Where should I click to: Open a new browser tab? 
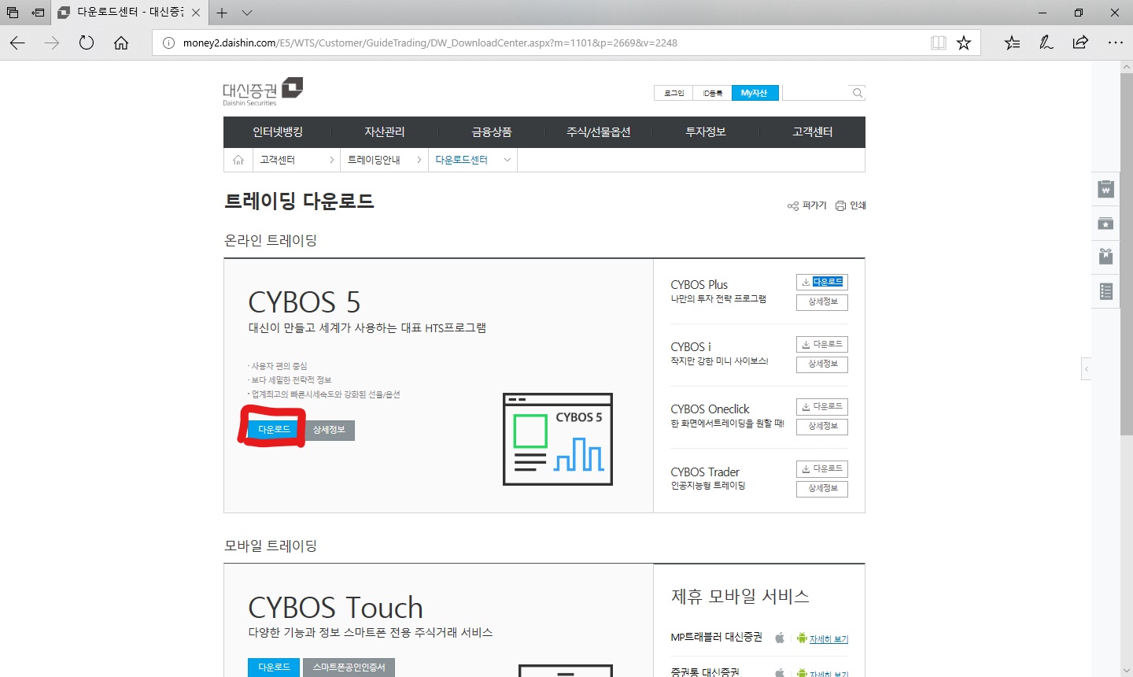[x=222, y=13]
